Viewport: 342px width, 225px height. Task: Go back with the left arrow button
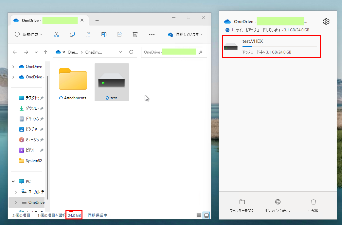coord(15,52)
